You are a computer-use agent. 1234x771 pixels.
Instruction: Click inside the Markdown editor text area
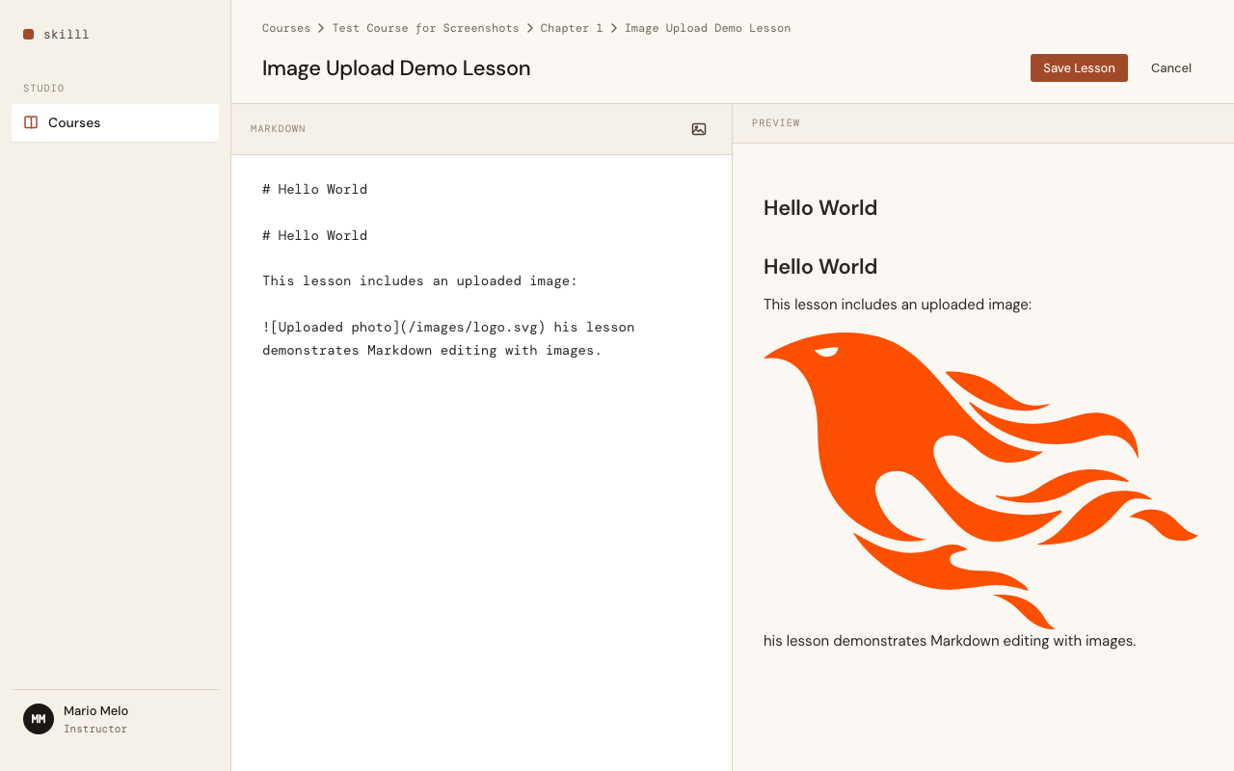(481, 463)
